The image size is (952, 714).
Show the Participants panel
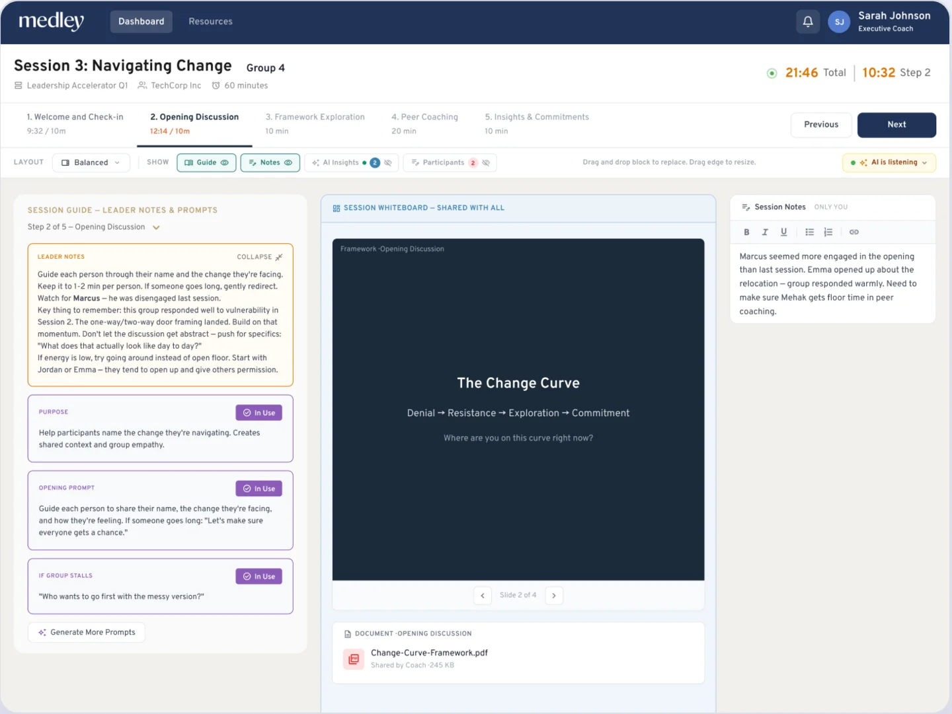tap(450, 162)
